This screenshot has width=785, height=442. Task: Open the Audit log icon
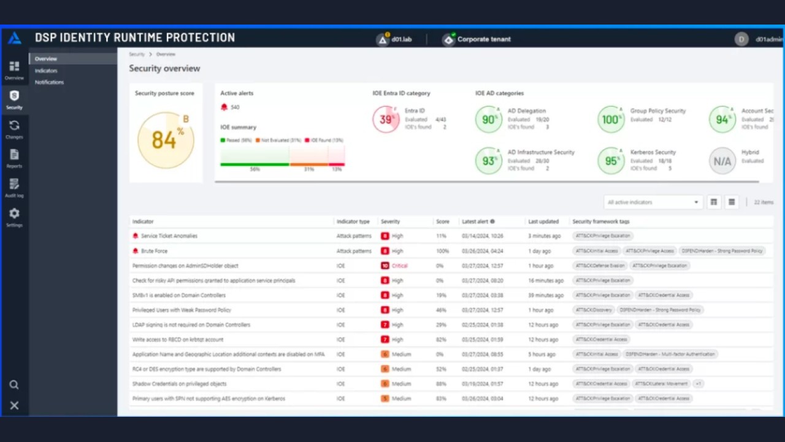click(14, 184)
